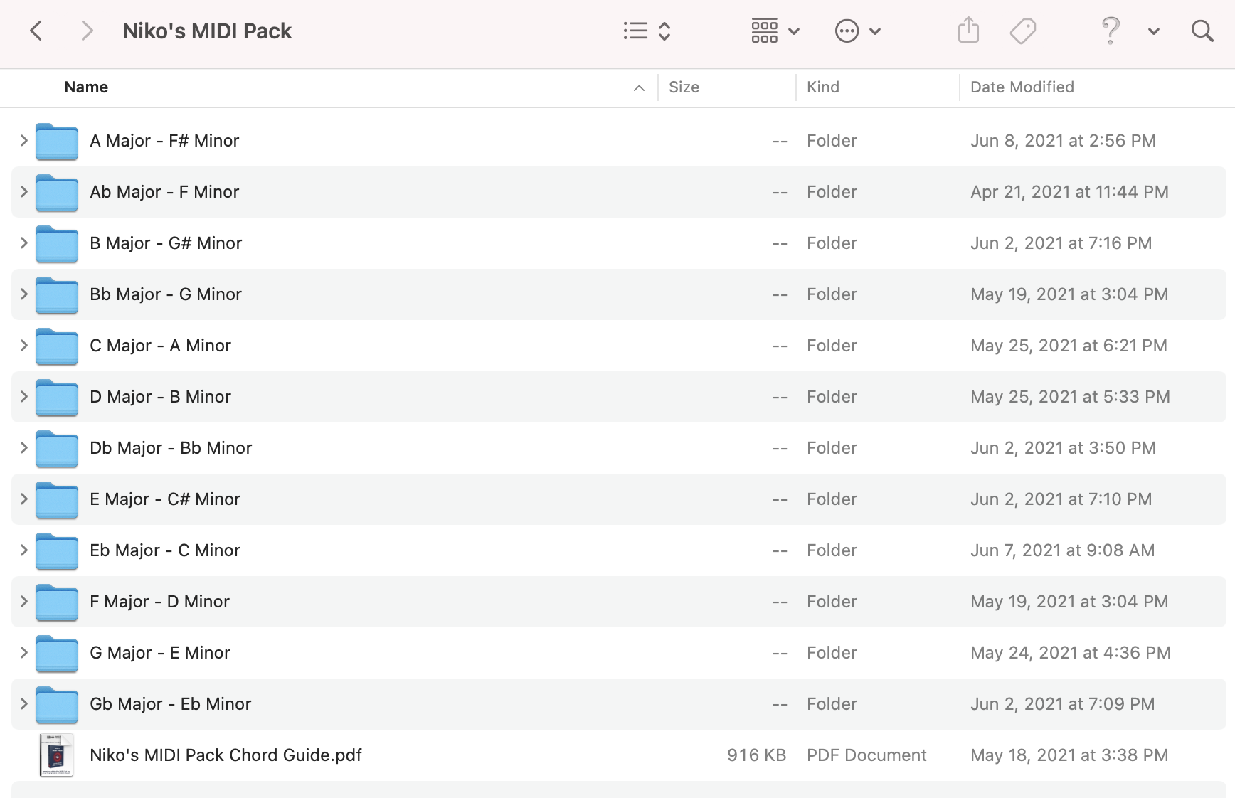Sort by the Size column header
The image size is (1235, 798).
[684, 87]
